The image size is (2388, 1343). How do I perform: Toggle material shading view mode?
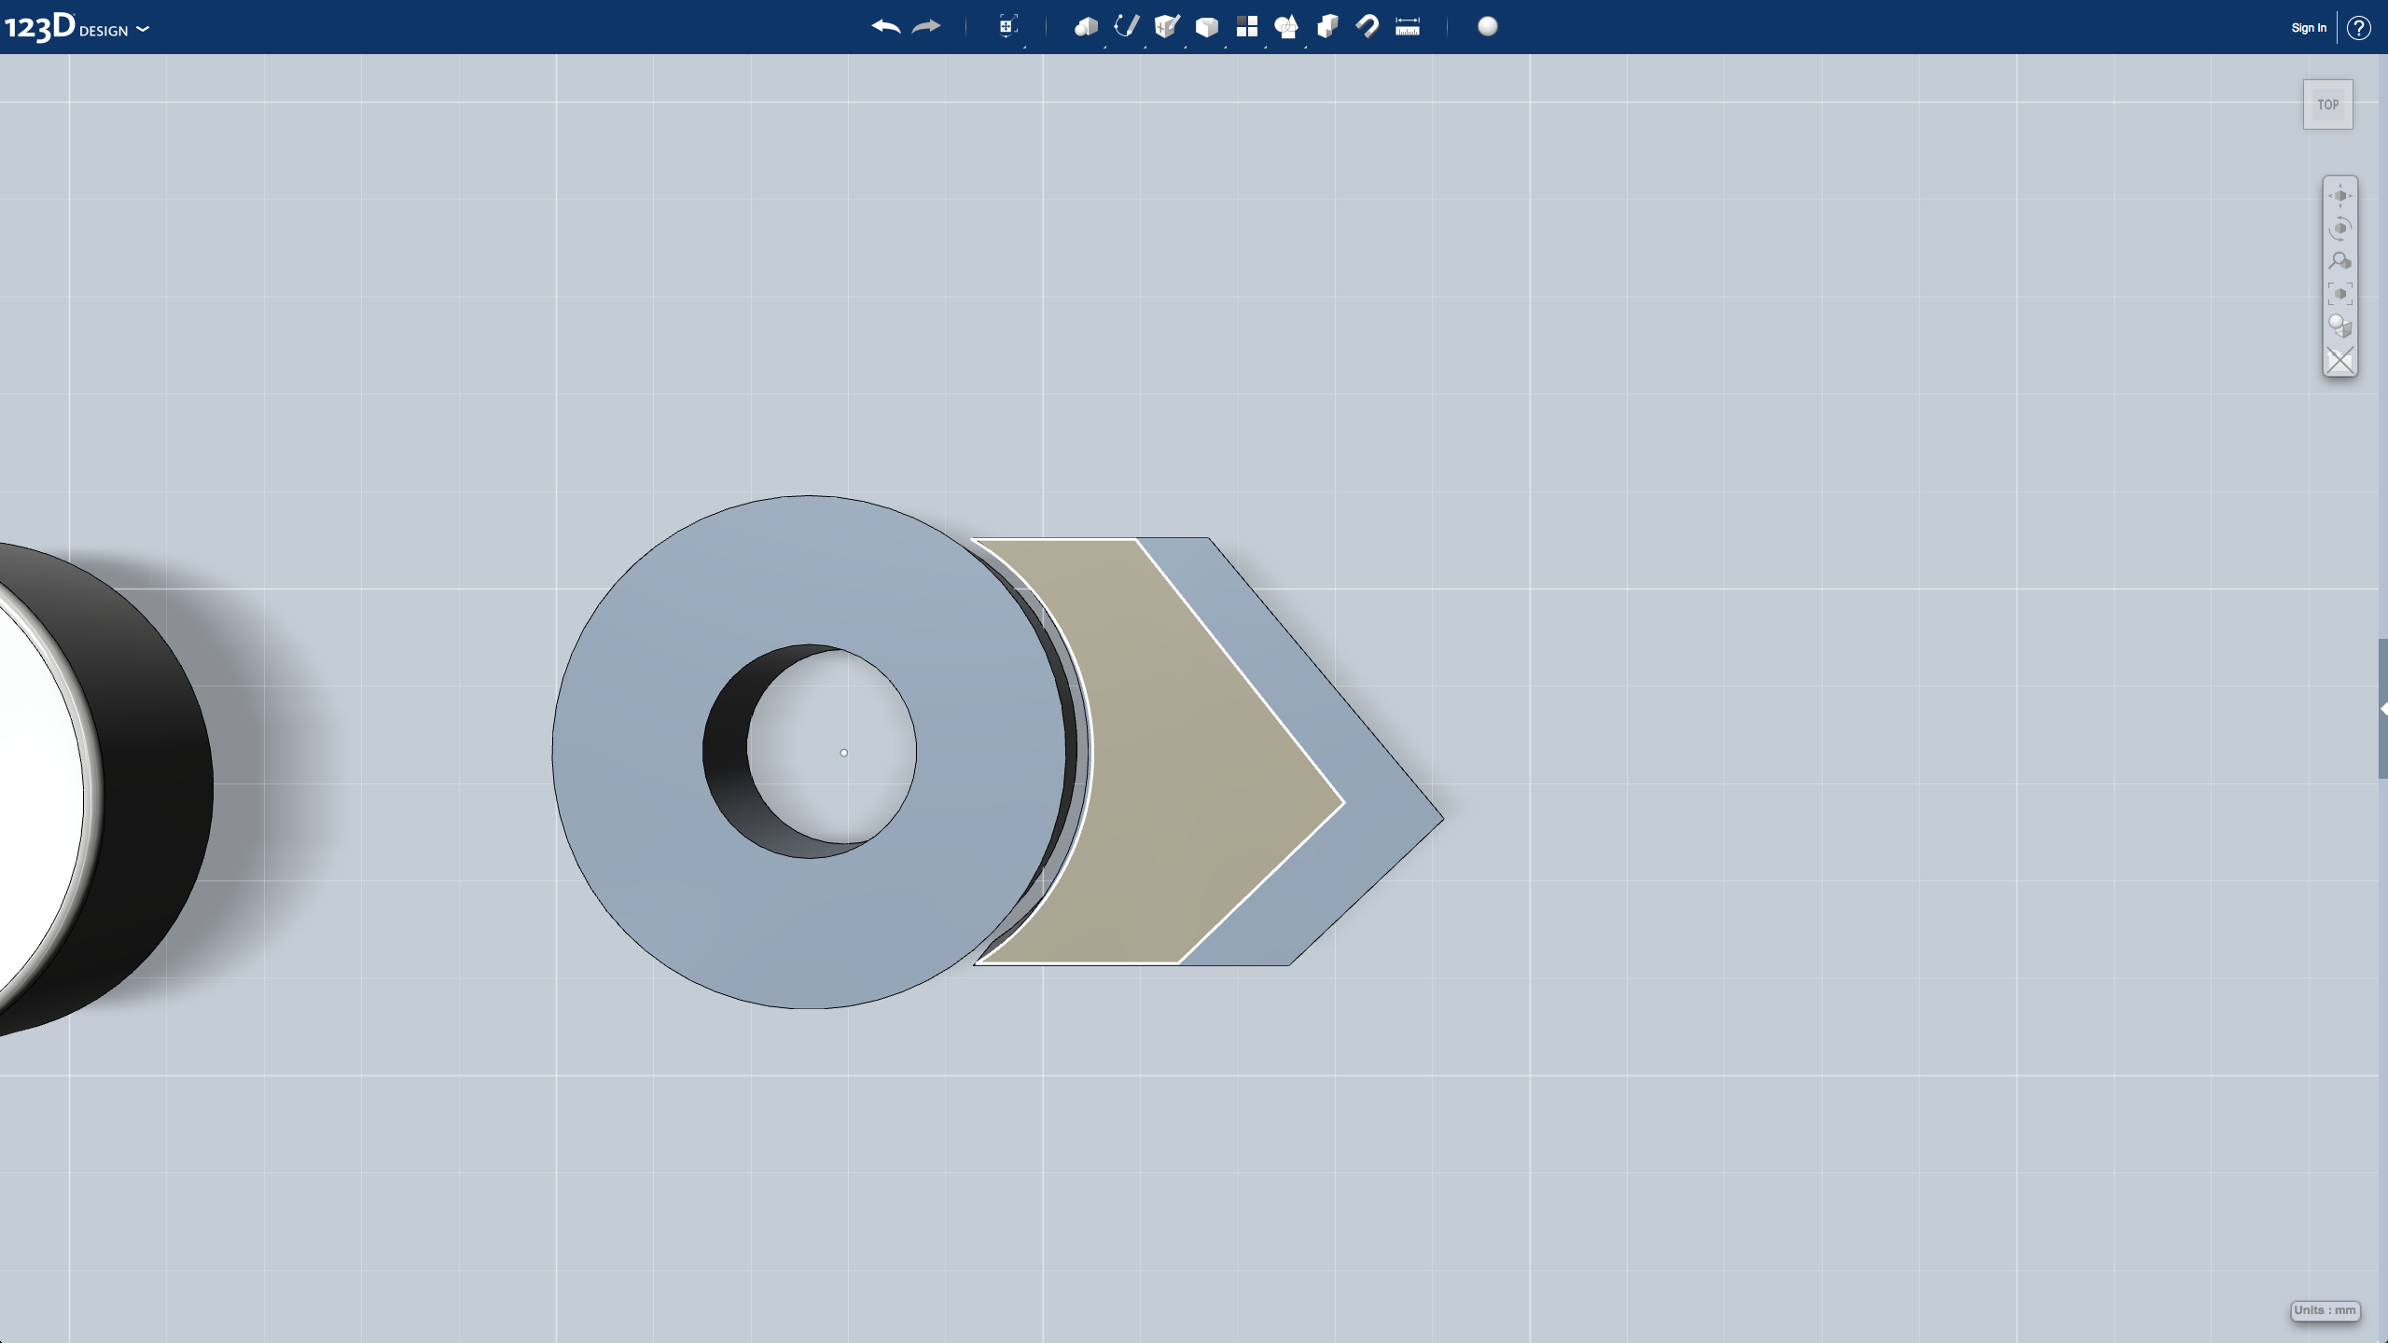pyautogui.click(x=2340, y=325)
